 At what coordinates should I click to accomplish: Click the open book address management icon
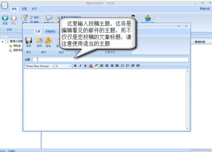coord(49,18)
